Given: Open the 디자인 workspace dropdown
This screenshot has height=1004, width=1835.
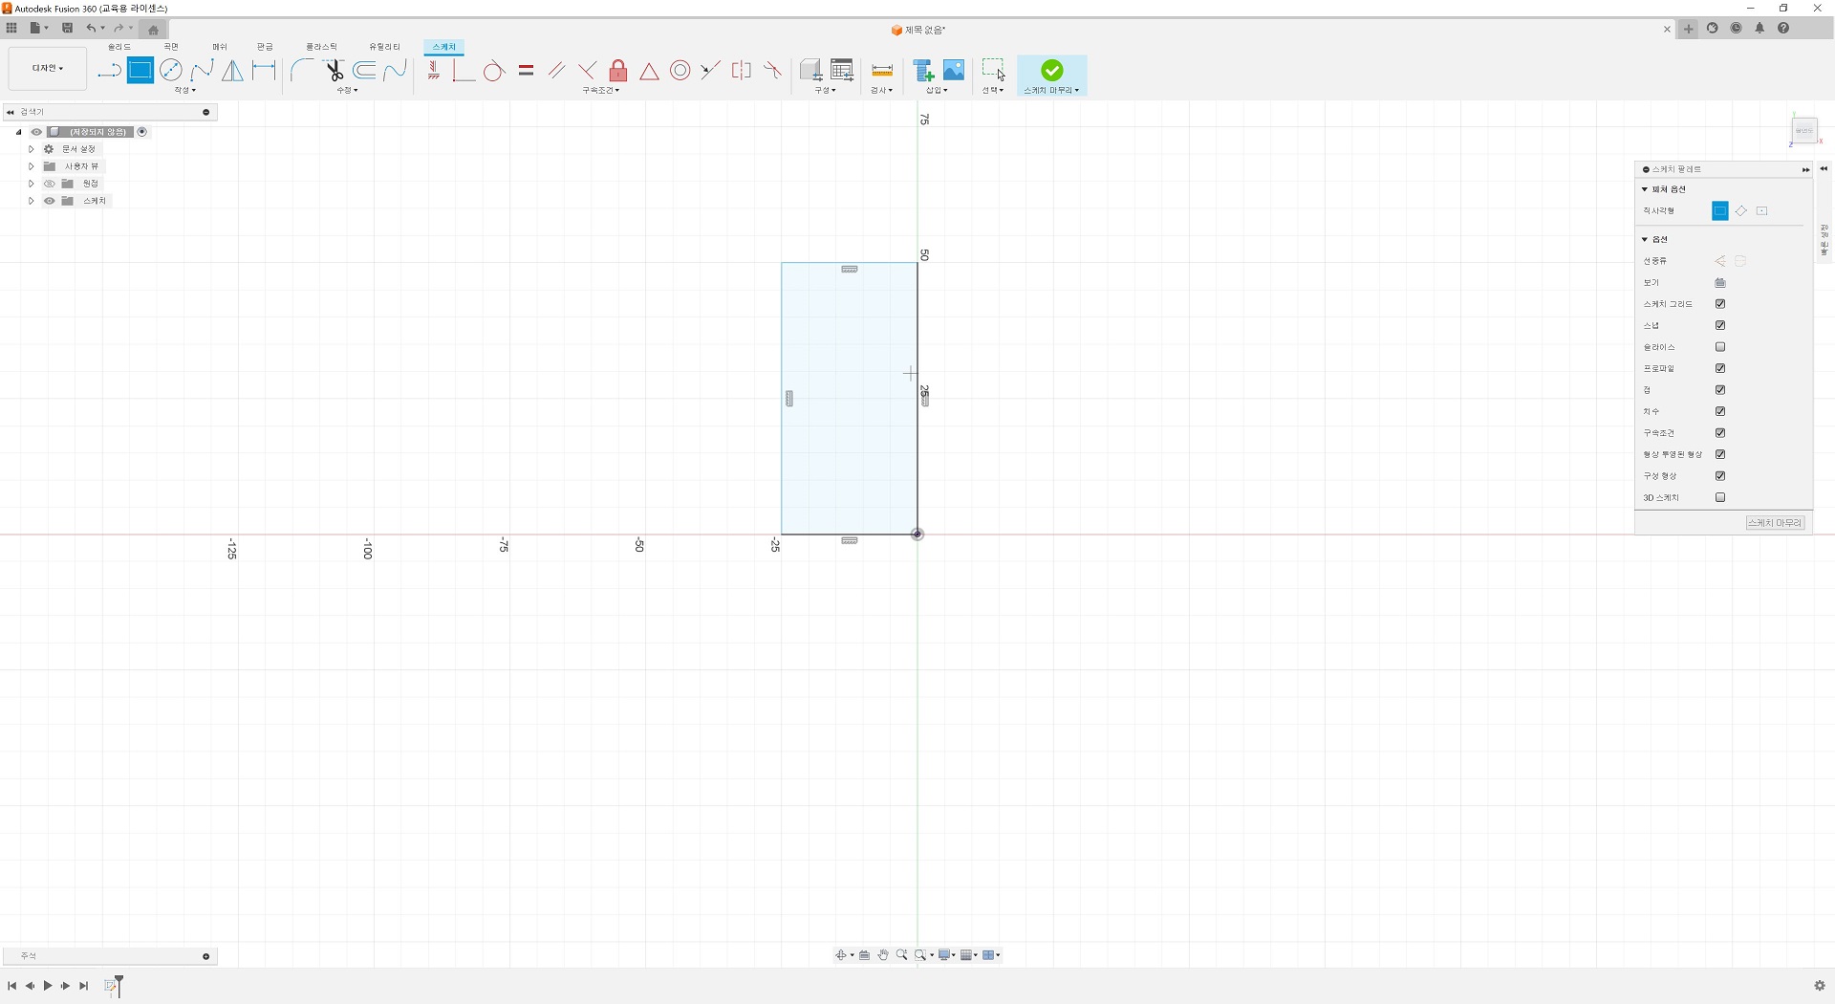Looking at the screenshot, I should [48, 69].
